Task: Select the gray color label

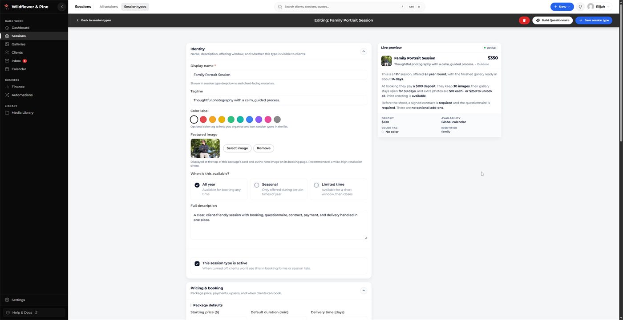Action: coord(277,120)
